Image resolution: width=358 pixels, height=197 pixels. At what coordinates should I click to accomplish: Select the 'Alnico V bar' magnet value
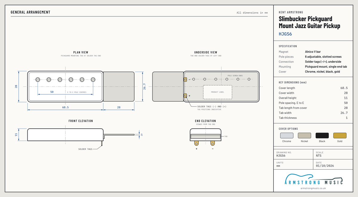click(x=313, y=52)
